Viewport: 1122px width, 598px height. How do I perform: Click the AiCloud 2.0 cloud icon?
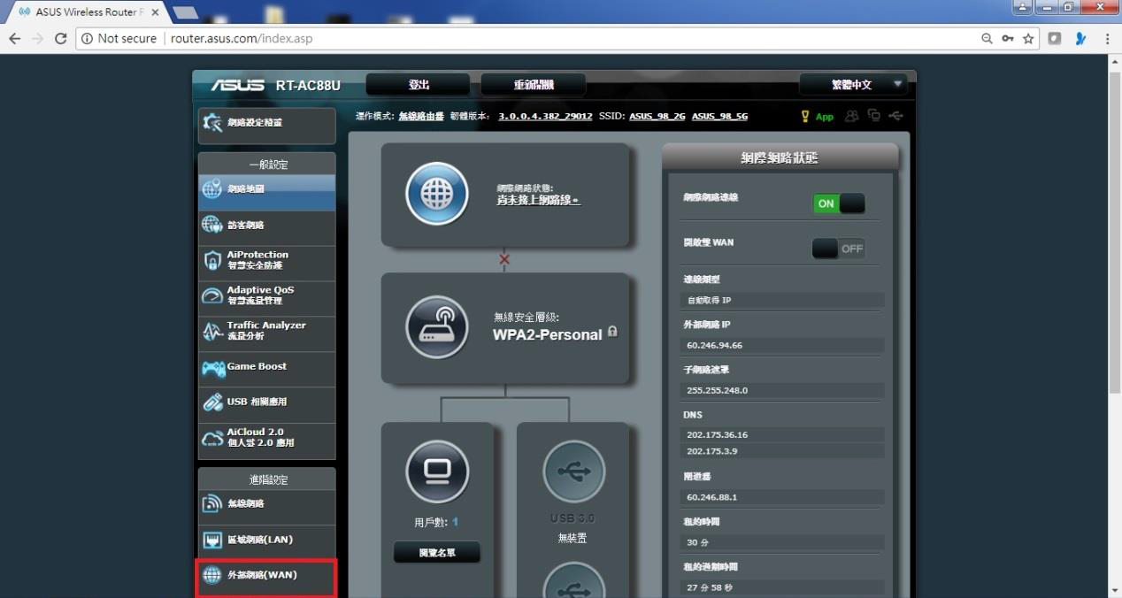pyautogui.click(x=212, y=438)
